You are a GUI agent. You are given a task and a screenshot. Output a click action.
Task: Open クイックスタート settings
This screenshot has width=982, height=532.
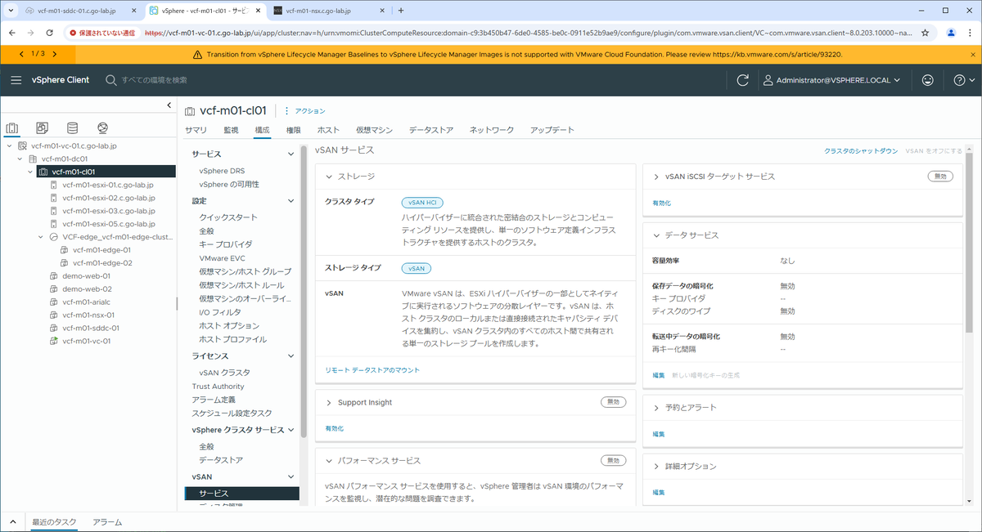point(227,217)
